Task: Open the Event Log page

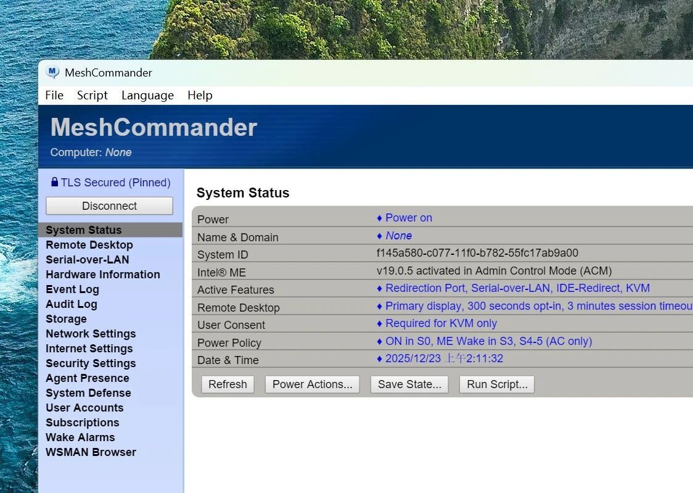Action: click(73, 289)
